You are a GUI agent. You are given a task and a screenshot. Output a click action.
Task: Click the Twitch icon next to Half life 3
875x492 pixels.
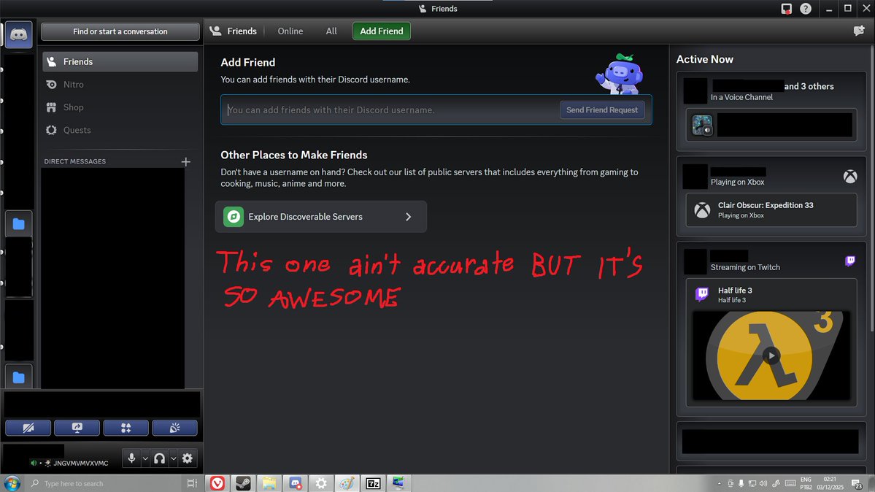702,293
